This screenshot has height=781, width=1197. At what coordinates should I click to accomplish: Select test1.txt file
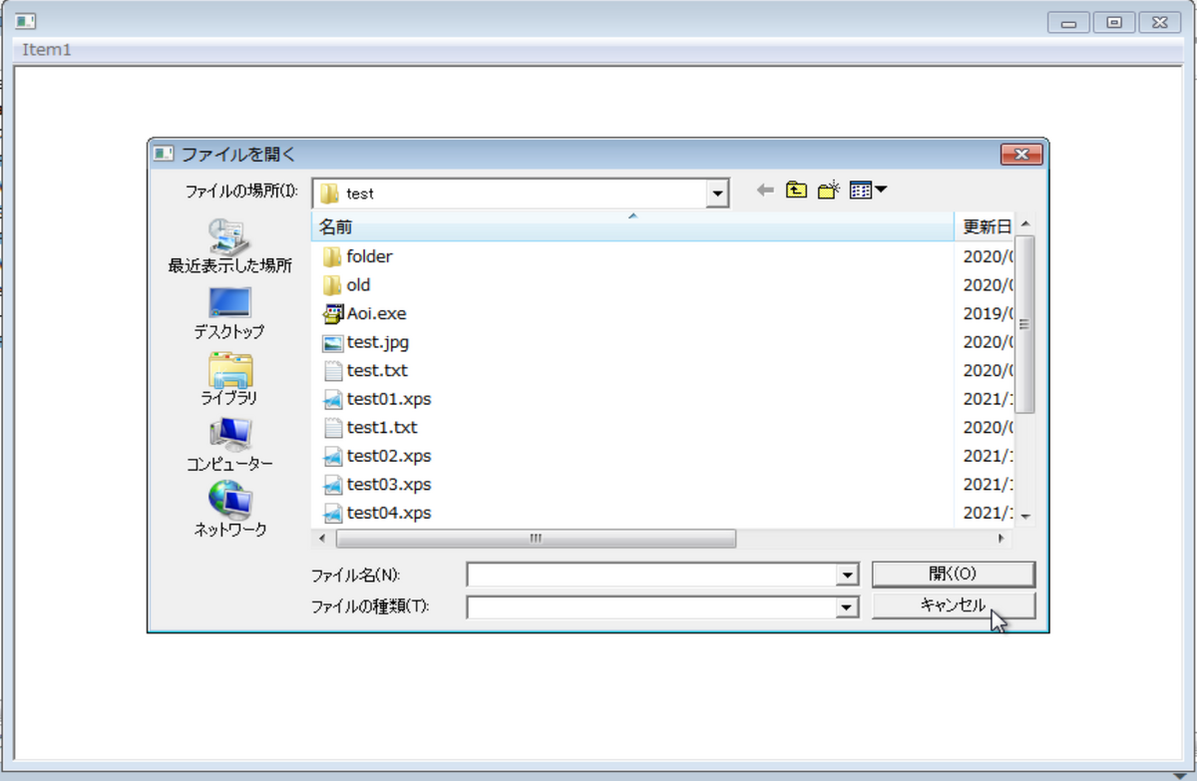[370, 427]
